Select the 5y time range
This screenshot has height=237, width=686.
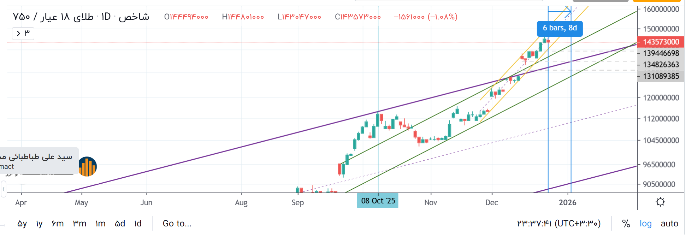(22, 224)
